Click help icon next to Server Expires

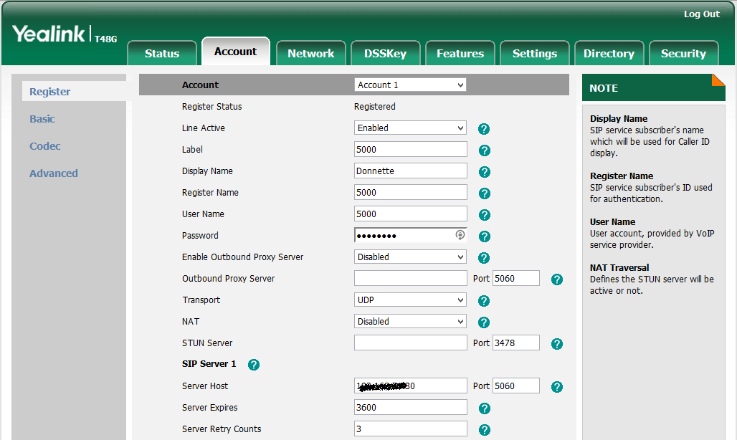tap(484, 408)
